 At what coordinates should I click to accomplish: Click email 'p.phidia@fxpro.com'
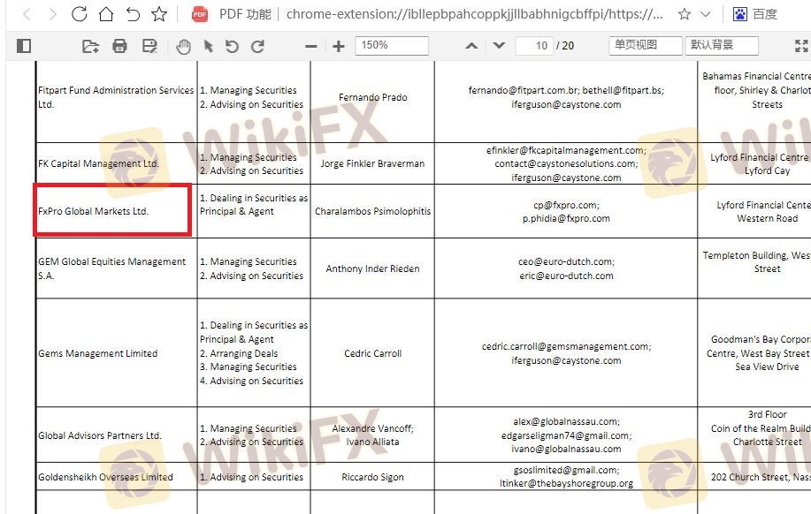(x=566, y=218)
